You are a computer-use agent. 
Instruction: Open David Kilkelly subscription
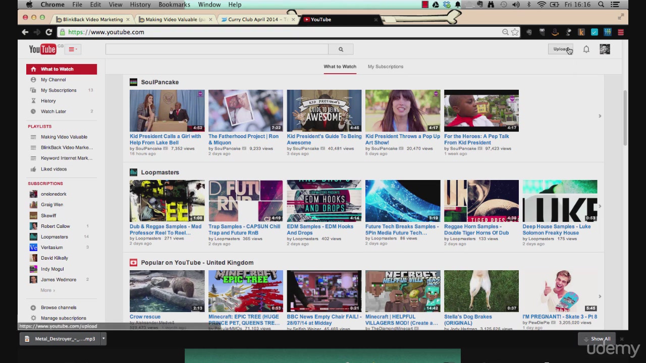click(x=54, y=258)
